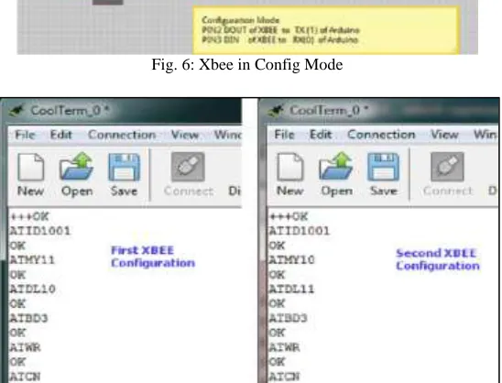The image size is (502, 383).
Task: Click ATCN line in right terminal
Action: [284, 376]
